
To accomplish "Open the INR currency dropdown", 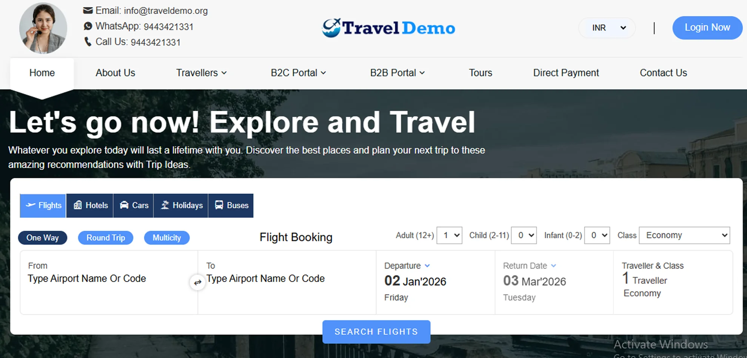I will [607, 28].
